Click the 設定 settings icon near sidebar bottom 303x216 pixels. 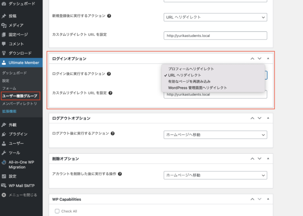pyautogui.click(x=4, y=176)
